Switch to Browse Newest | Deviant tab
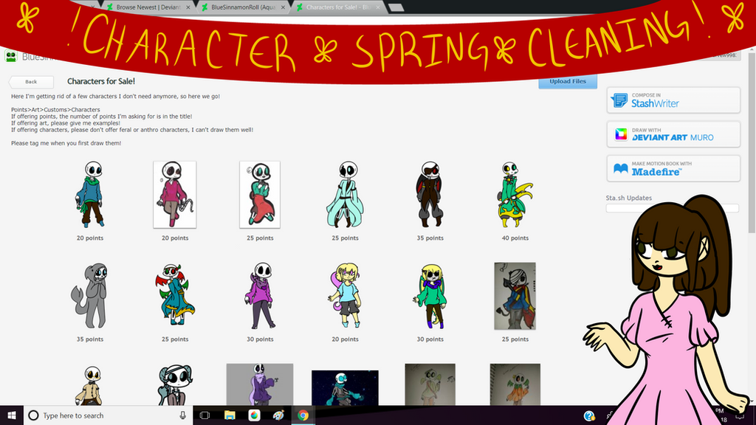Viewport: 756px width, 425px height. 148,7
